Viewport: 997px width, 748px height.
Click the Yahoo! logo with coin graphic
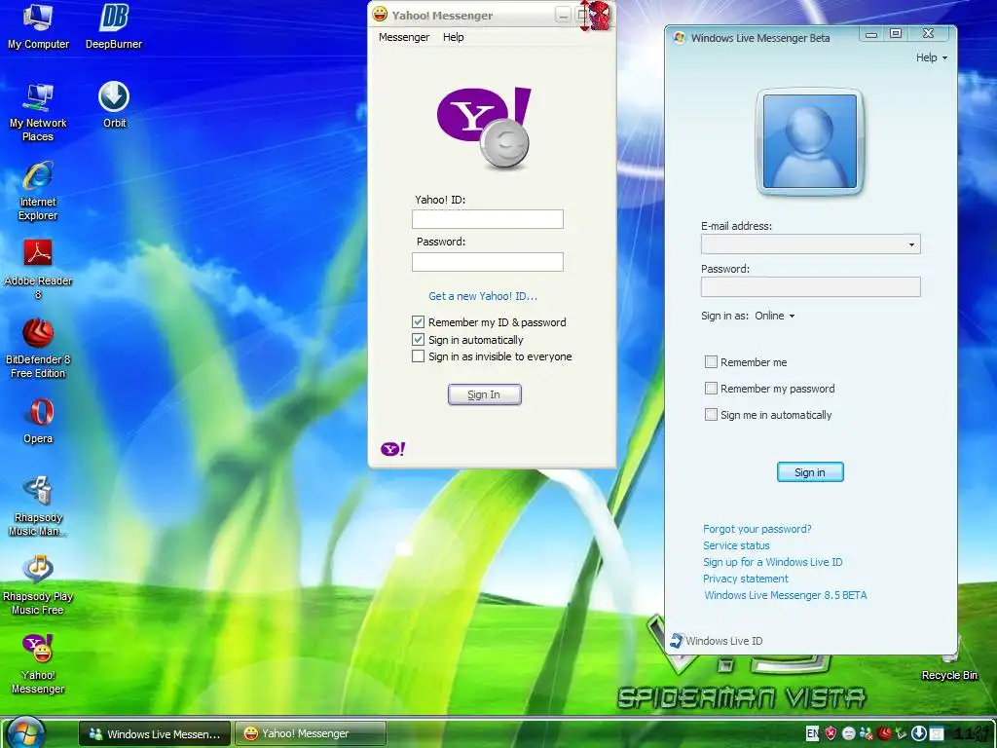pos(485,128)
